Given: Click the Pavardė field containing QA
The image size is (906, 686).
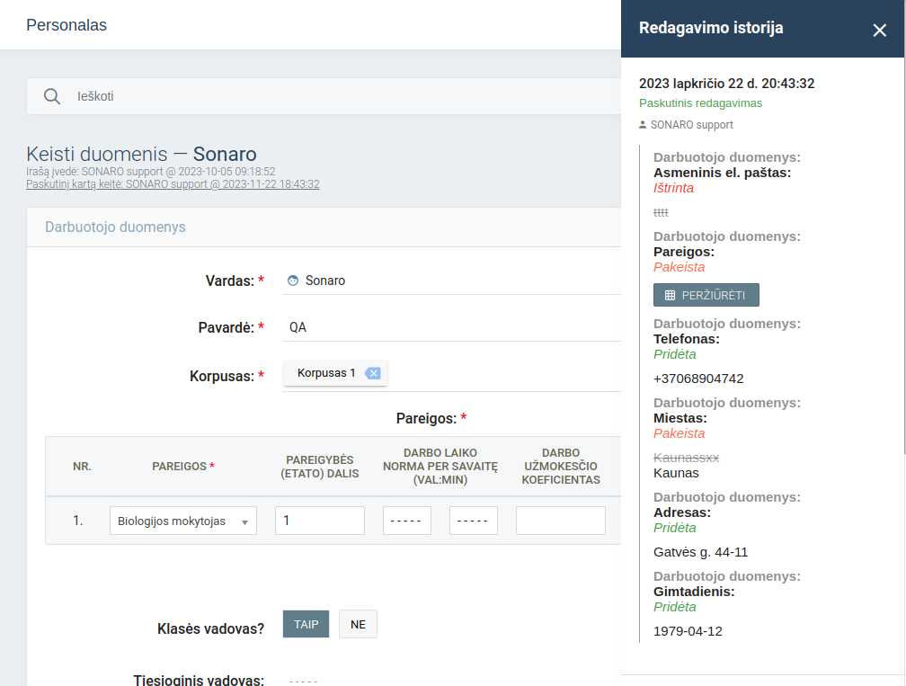Looking at the screenshot, I should (x=449, y=327).
